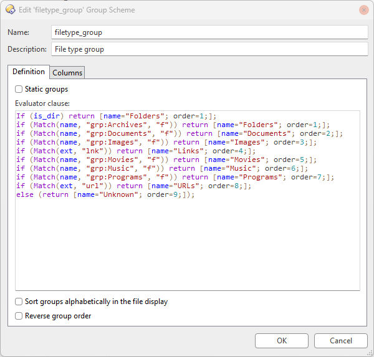Click the grp:Movies line of code
The width and height of the screenshot is (374, 357).
coord(166,159)
